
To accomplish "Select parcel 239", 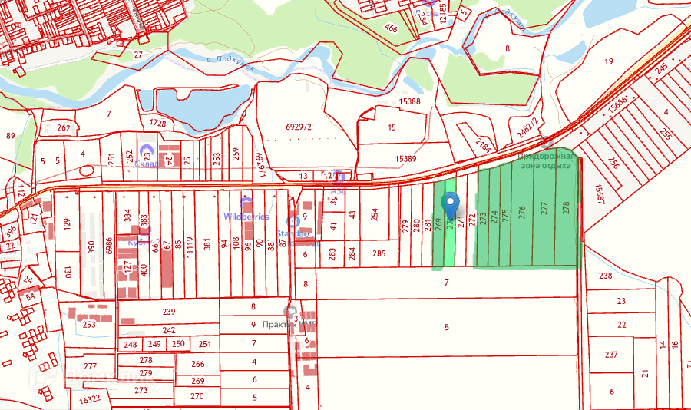I will [169, 312].
